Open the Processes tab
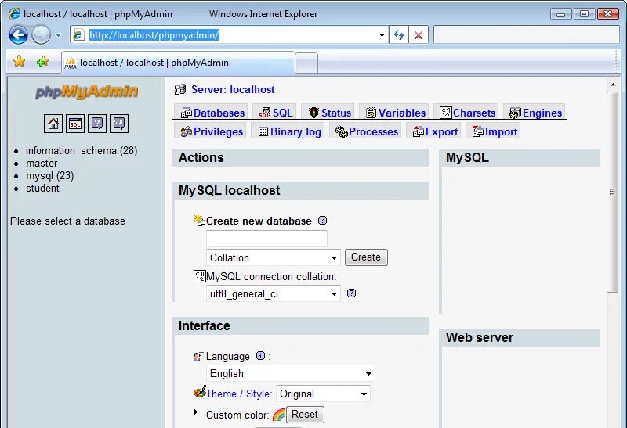This screenshot has height=428, width=627. point(366,131)
